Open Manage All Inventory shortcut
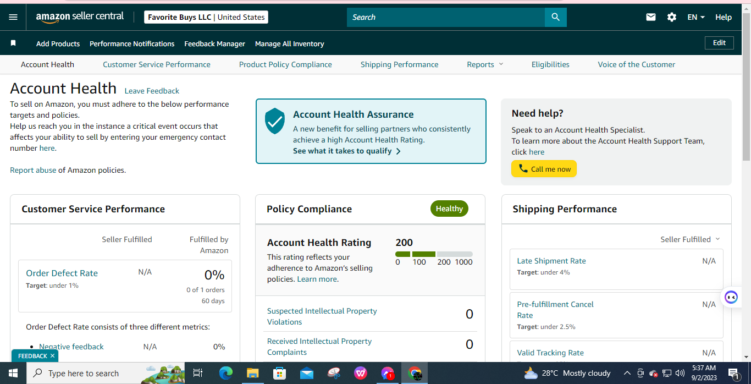Image resolution: width=751 pixels, height=384 pixels. (x=289, y=43)
